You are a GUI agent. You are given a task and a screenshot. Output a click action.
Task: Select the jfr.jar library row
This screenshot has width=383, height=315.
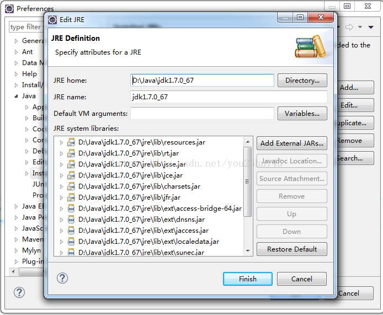point(130,197)
